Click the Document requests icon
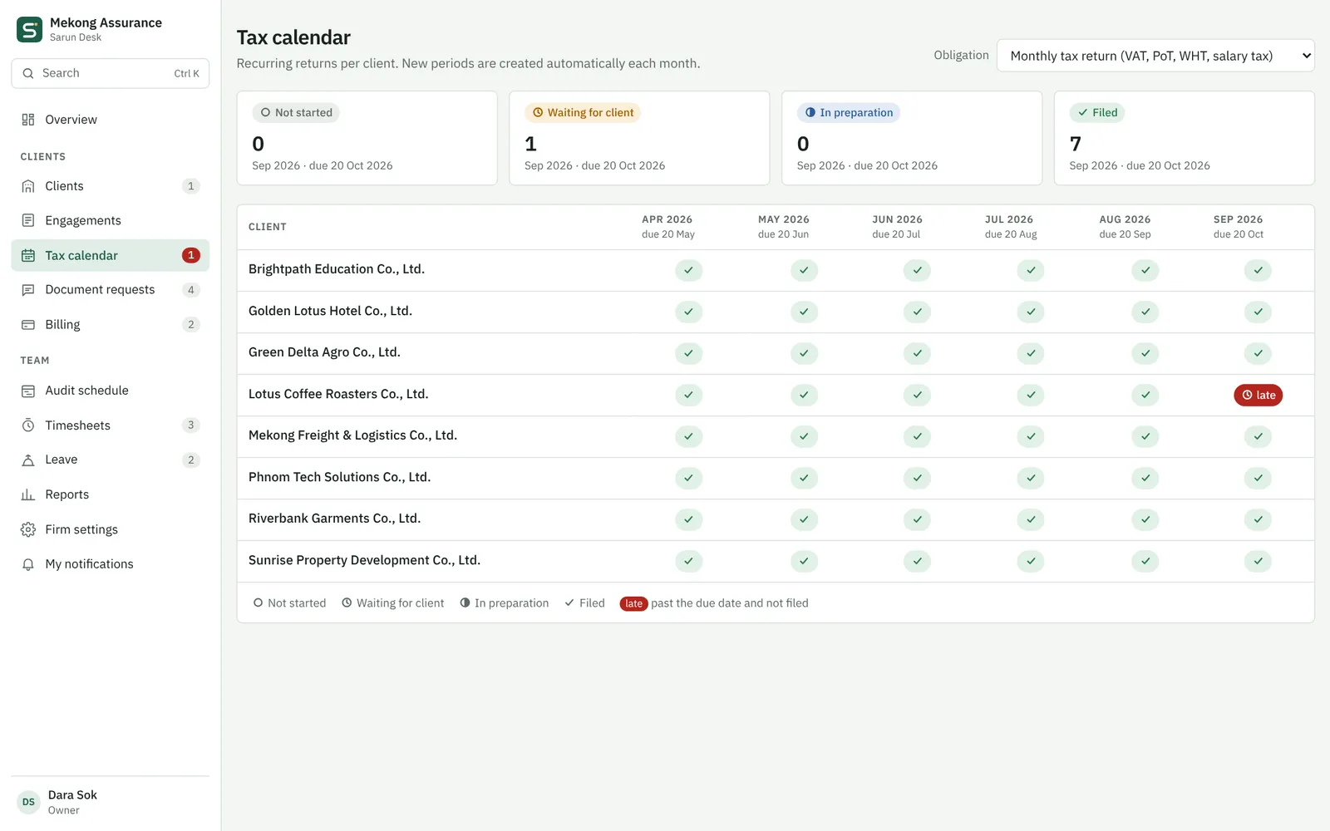The height and width of the screenshot is (831, 1330). 28,290
